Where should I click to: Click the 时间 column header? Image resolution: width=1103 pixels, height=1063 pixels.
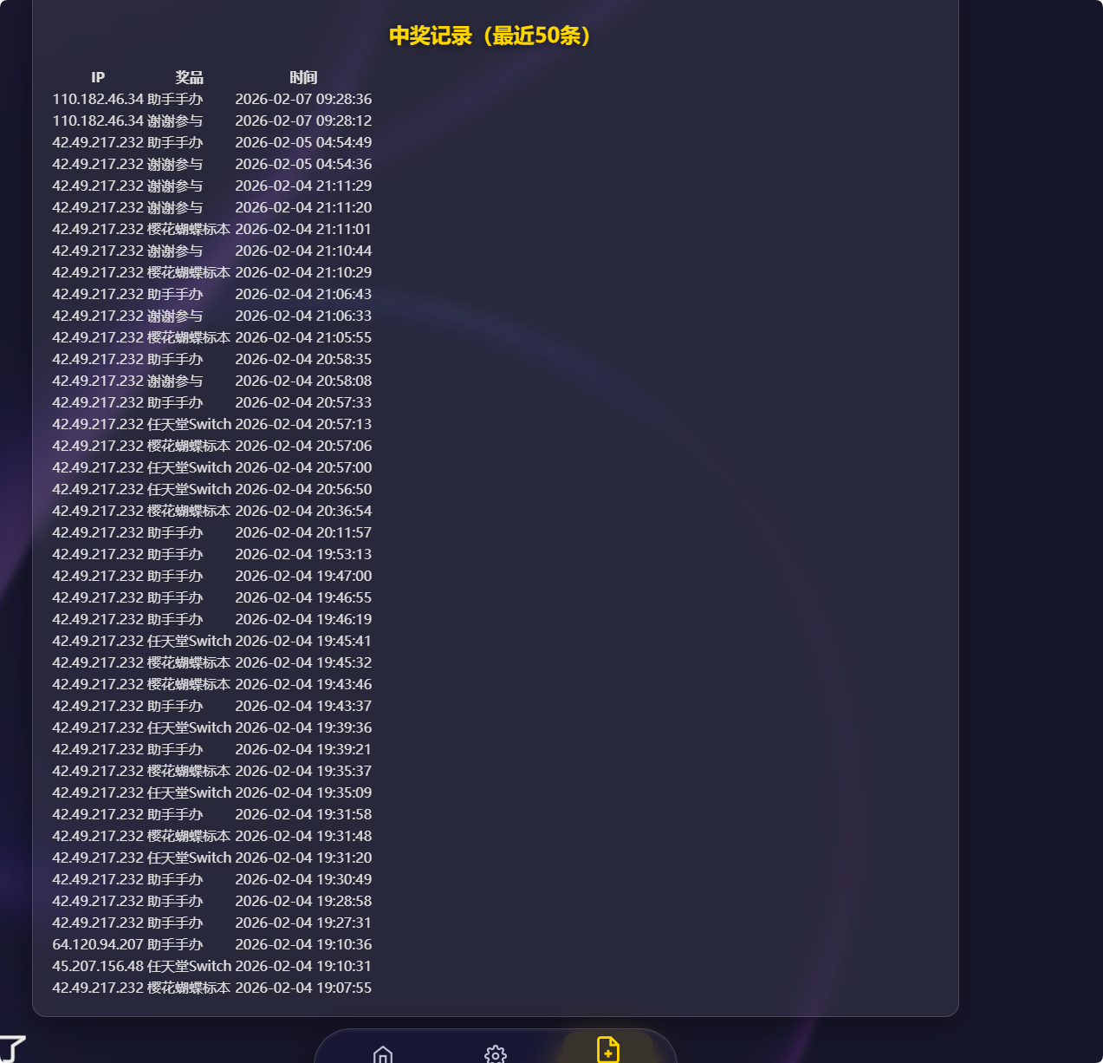(x=303, y=77)
